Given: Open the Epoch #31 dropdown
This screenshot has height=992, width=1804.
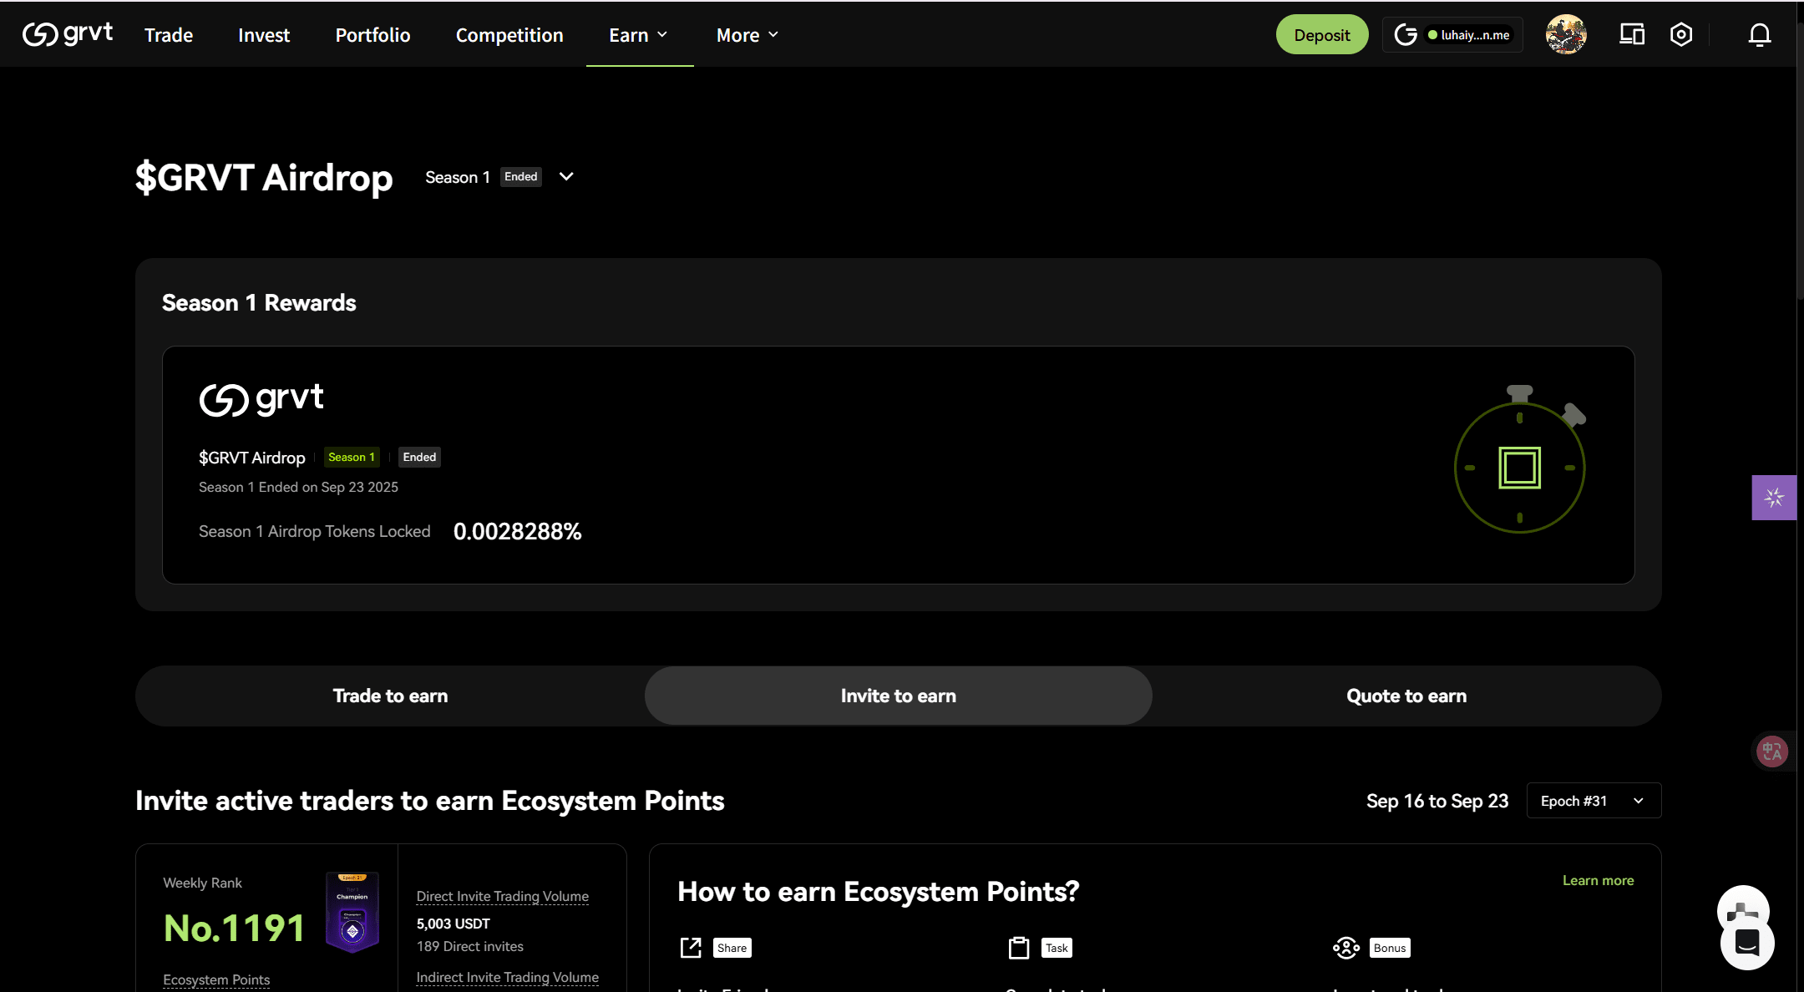Looking at the screenshot, I should pos(1593,801).
